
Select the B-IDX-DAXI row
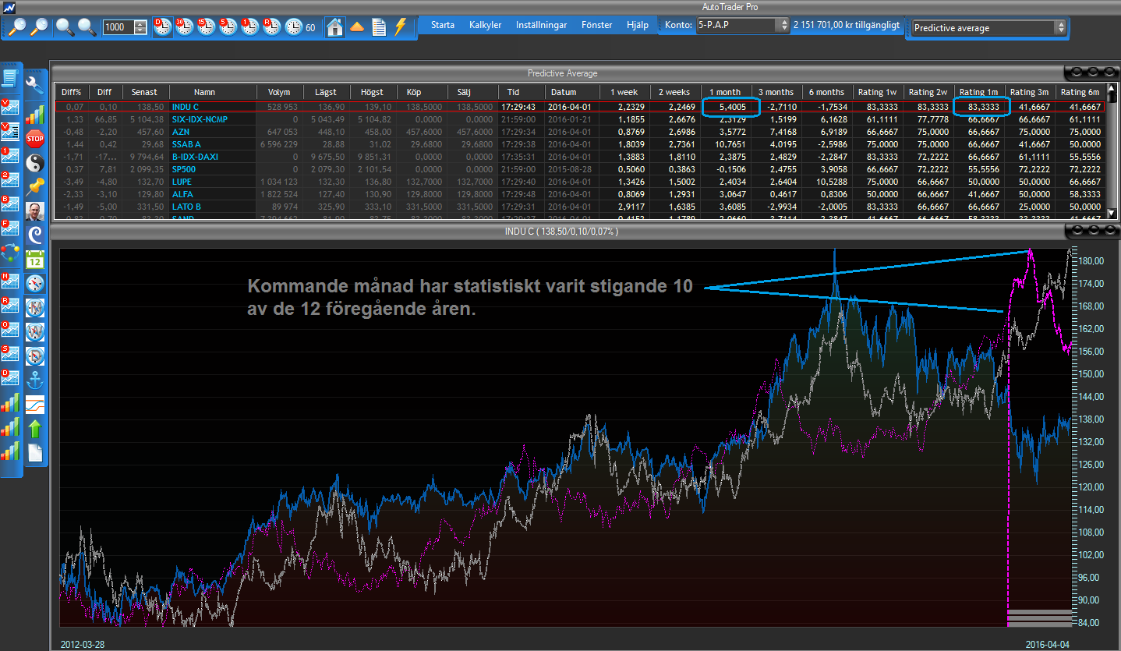click(x=580, y=157)
